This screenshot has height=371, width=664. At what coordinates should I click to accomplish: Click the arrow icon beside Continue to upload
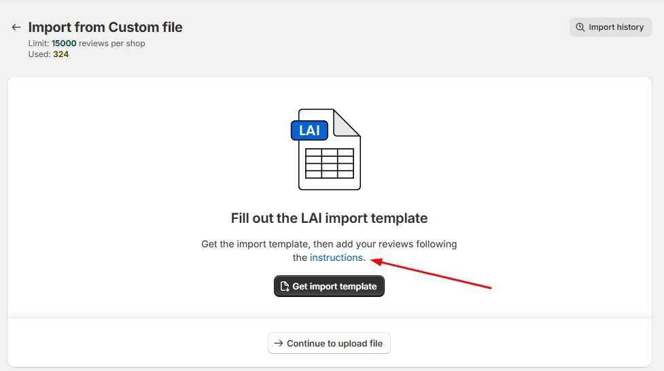(x=278, y=343)
